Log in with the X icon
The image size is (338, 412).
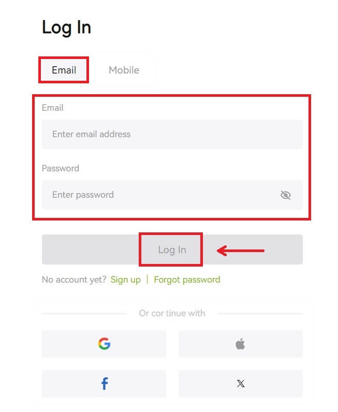[x=240, y=384]
